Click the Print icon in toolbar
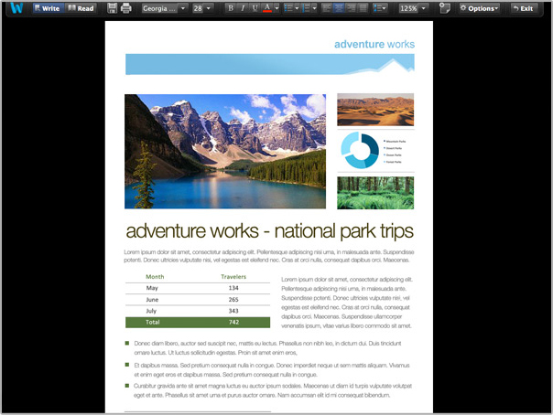 (126, 8)
